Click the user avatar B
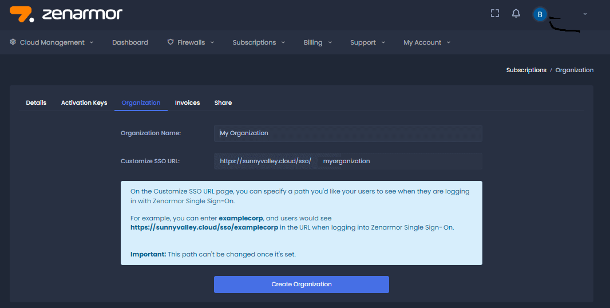610x308 pixels. pos(540,14)
